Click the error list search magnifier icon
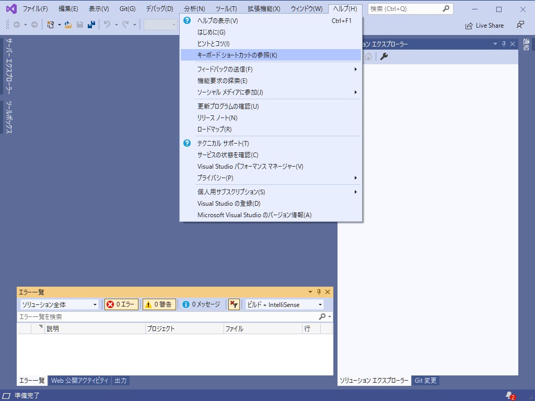The height and width of the screenshot is (401, 535). 322,317
